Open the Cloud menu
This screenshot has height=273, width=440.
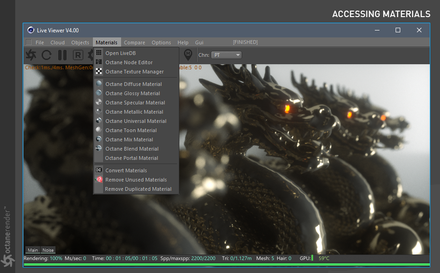tap(57, 42)
